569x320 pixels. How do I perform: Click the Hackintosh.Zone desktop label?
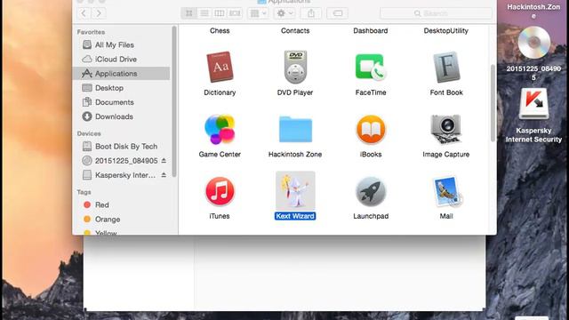point(533,12)
